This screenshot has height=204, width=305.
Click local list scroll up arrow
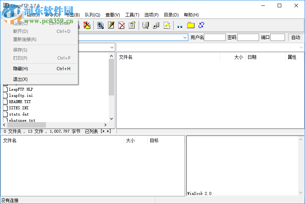(112, 56)
